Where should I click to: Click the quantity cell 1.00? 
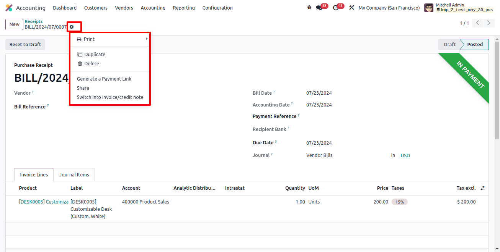tap(300, 202)
